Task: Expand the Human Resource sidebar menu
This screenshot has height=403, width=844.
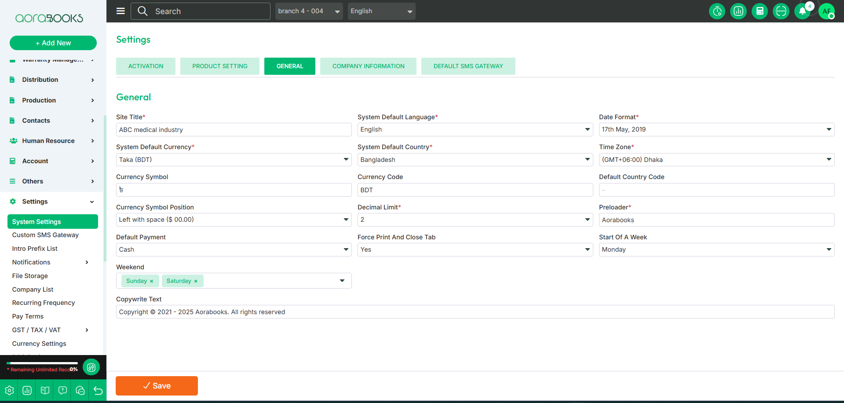Action: point(52,141)
